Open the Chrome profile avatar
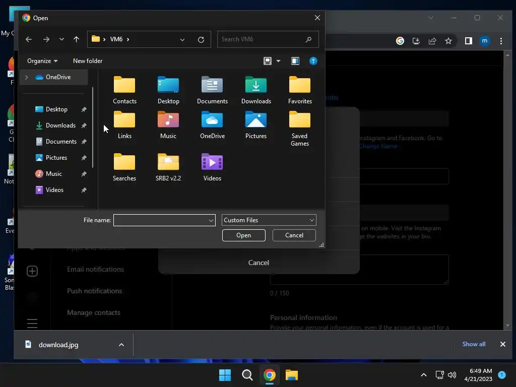The width and height of the screenshot is (516, 387). [484, 41]
